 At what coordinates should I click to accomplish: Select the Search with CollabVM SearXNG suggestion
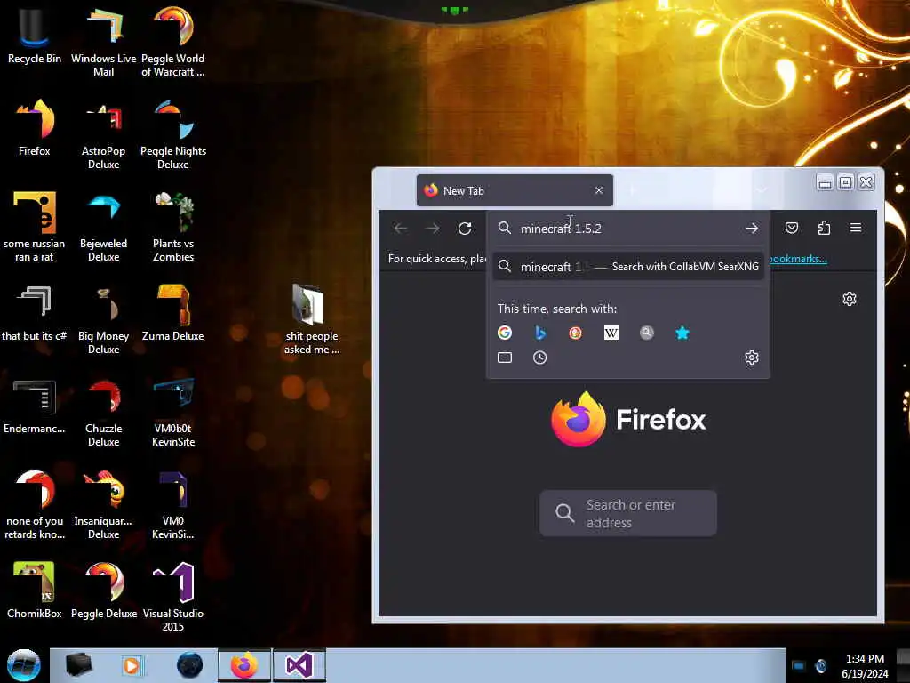click(x=628, y=267)
